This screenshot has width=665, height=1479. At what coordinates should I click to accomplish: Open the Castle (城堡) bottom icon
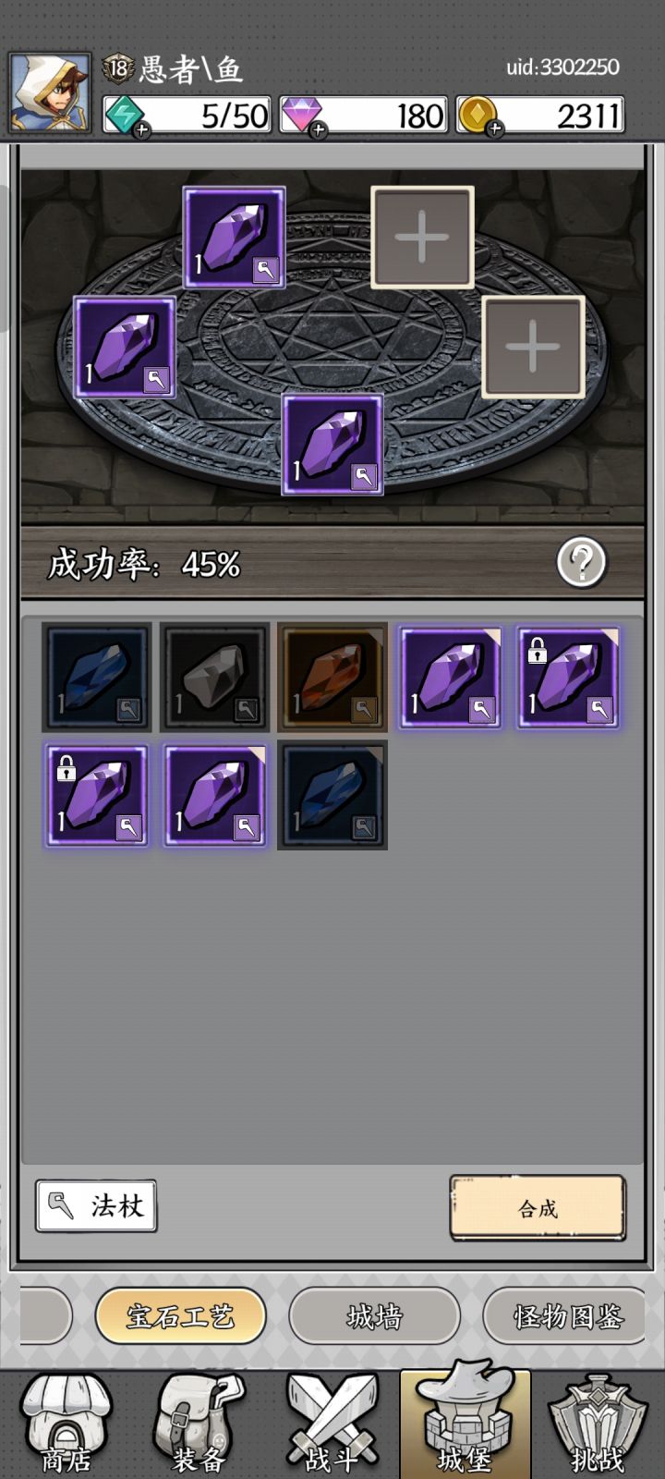click(x=465, y=1422)
